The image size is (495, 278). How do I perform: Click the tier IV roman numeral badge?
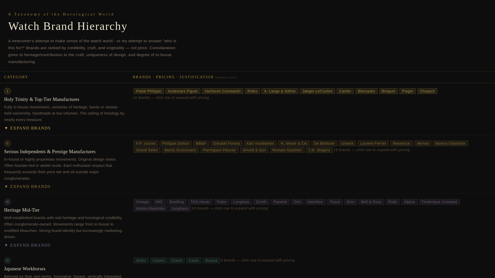click(7, 260)
